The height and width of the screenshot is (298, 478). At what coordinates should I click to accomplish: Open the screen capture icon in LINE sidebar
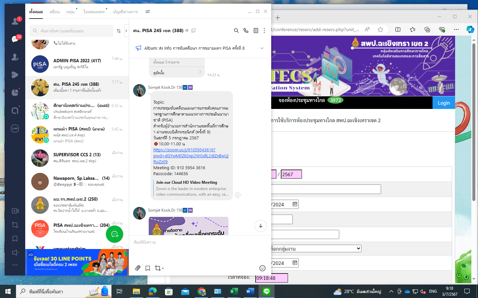coord(15,225)
